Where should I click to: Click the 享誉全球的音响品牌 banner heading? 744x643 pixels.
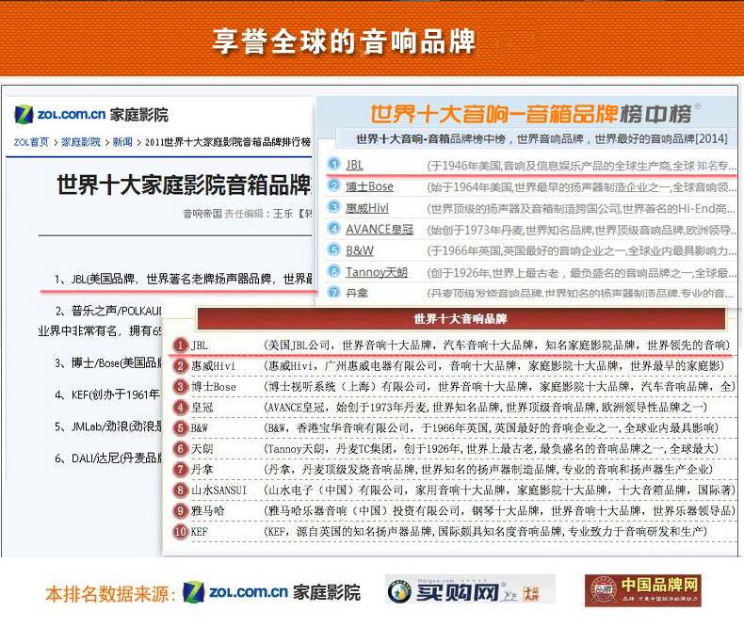(x=344, y=41)
